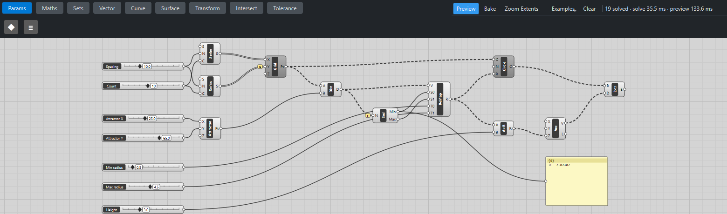The width and height of the screenshot is (727, 214).
Task: Switch to the Tolerance tab
Action: (285, 8)
